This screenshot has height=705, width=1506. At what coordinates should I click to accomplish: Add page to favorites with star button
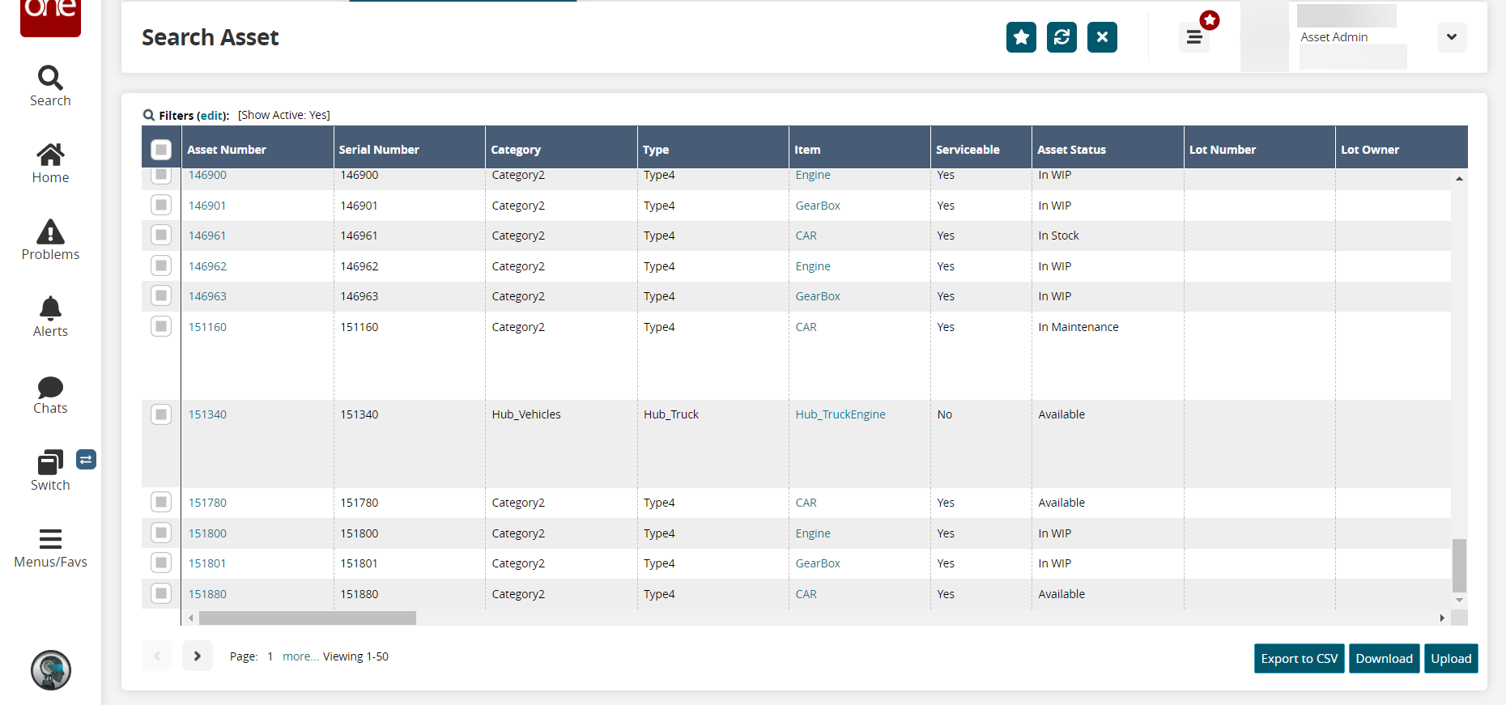1021,37
